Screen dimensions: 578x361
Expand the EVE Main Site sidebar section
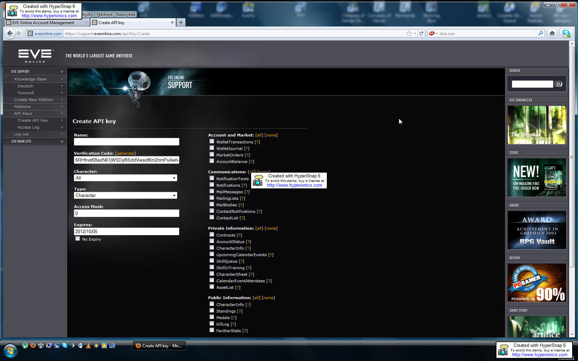click(62, 141)
